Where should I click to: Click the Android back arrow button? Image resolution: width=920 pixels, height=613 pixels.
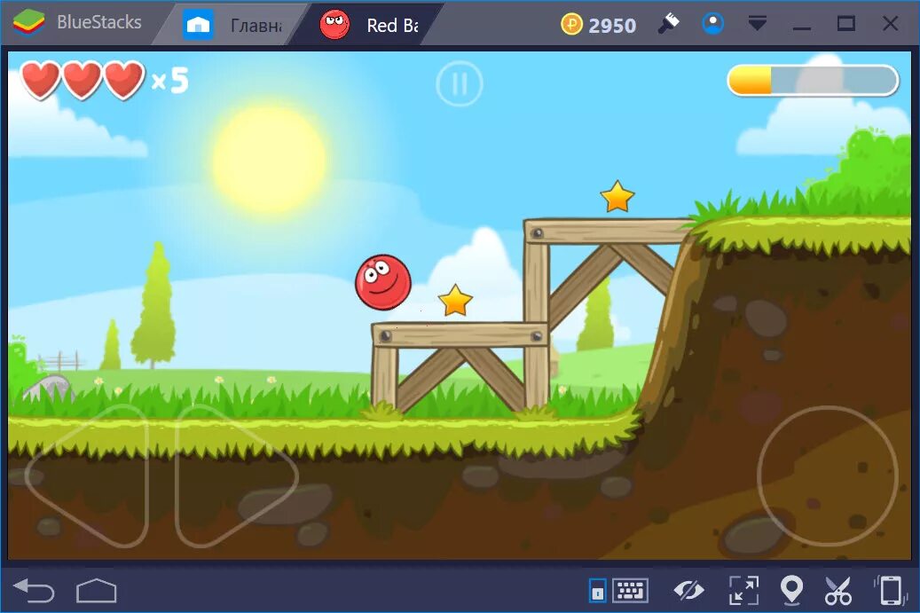(34, 590)
